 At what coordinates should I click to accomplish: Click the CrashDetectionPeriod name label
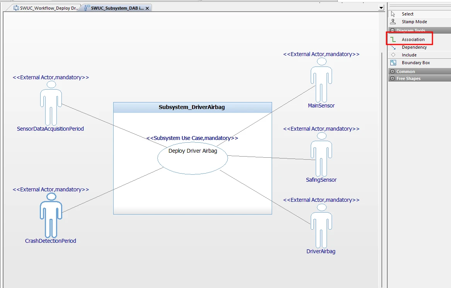[x=51, y=241]
